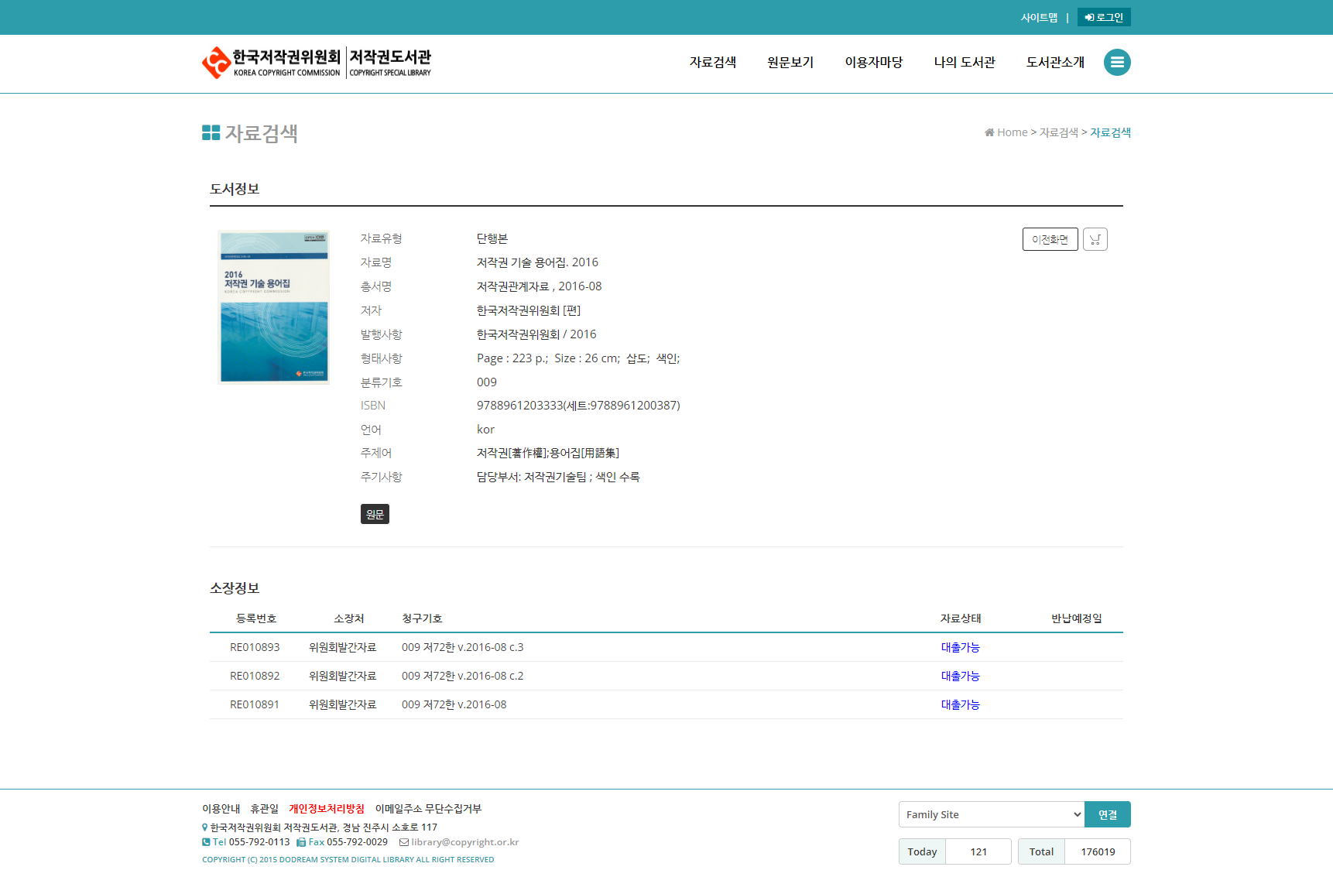Go to 나의 도서관 menu
1333x877 pixels.
point(964,62)
